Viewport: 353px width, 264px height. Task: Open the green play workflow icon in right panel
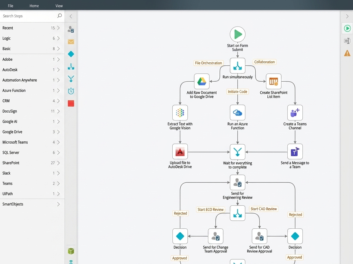click(347, 28)
